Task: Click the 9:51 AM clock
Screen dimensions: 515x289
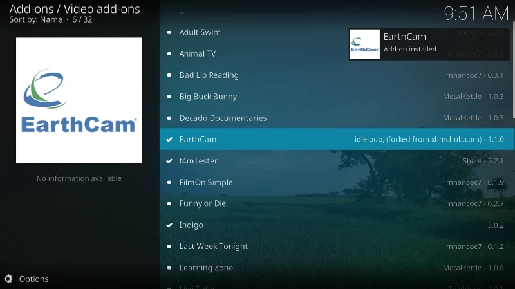Action: 476,14
